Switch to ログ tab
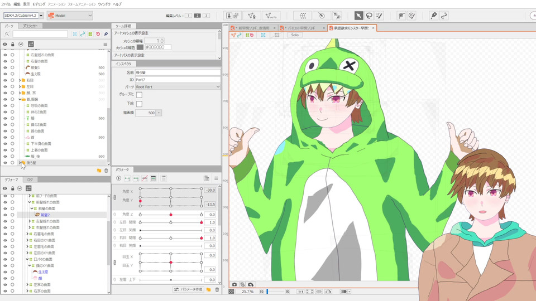The image size is (536, 301). [30, 179]
